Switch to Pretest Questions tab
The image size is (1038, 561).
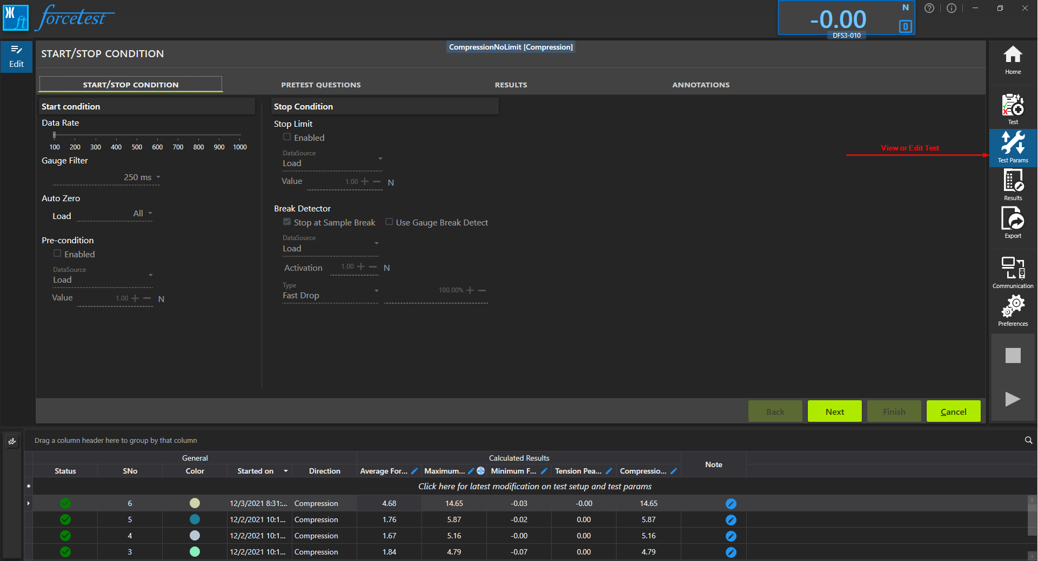coord(321,85)
